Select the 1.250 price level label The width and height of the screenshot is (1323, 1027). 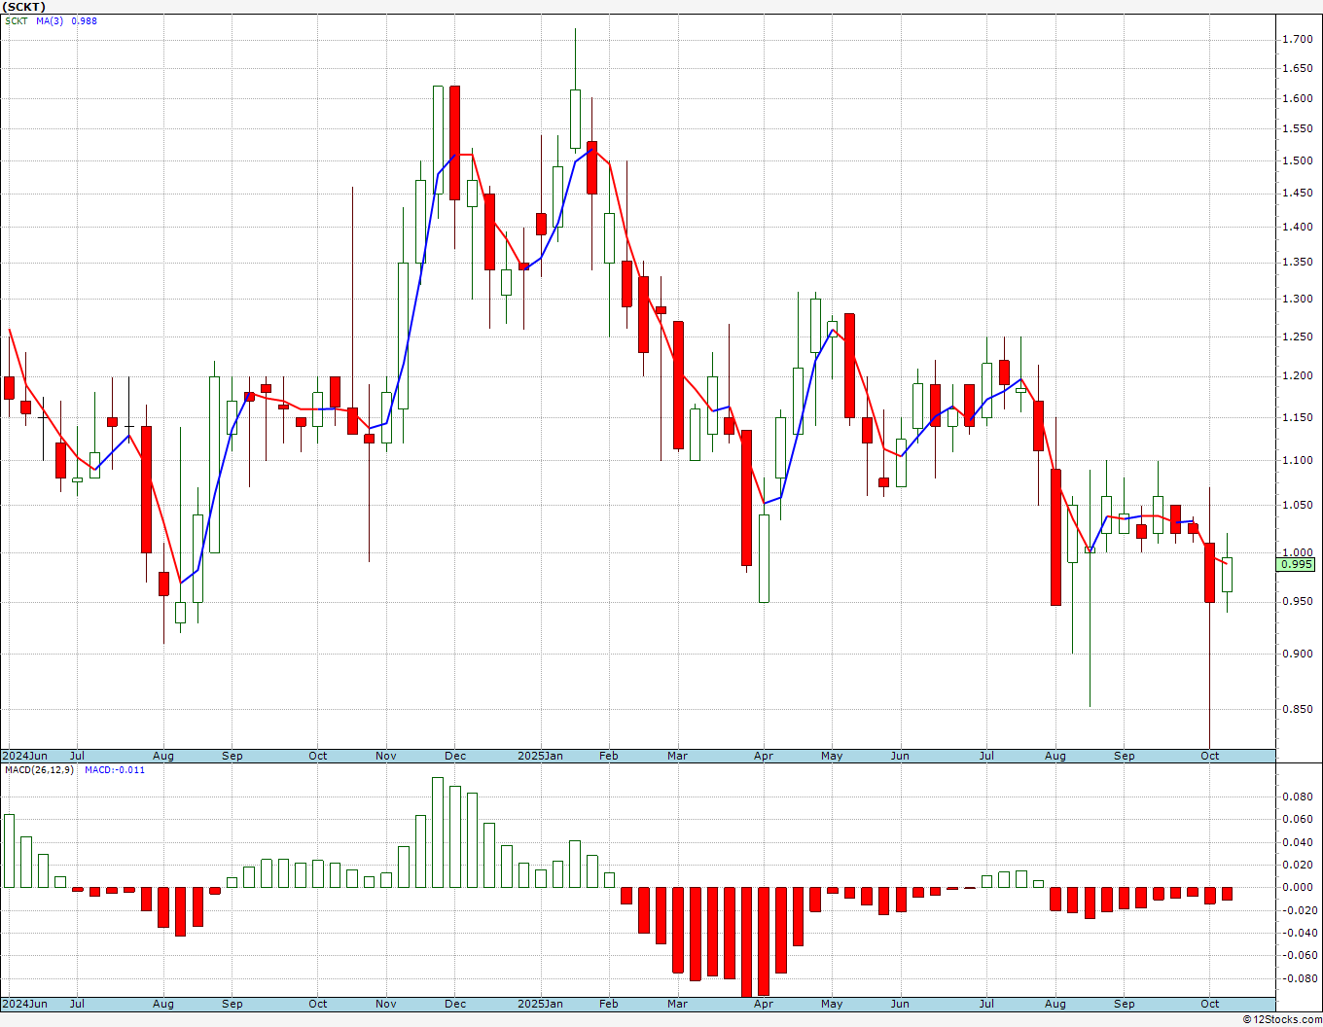(1297, 337)
